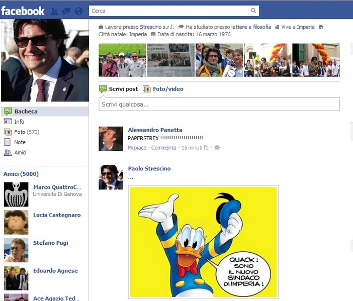Open Marco QuattroC... friend name
Image resolution: width=353 pixels, height=301 pixels.
(57, 187)
